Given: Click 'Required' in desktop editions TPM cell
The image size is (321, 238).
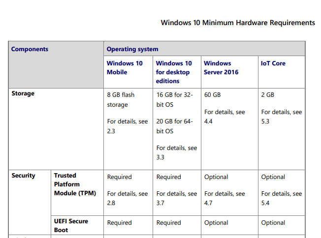Looking at the screenshot, I should point(169,177).
